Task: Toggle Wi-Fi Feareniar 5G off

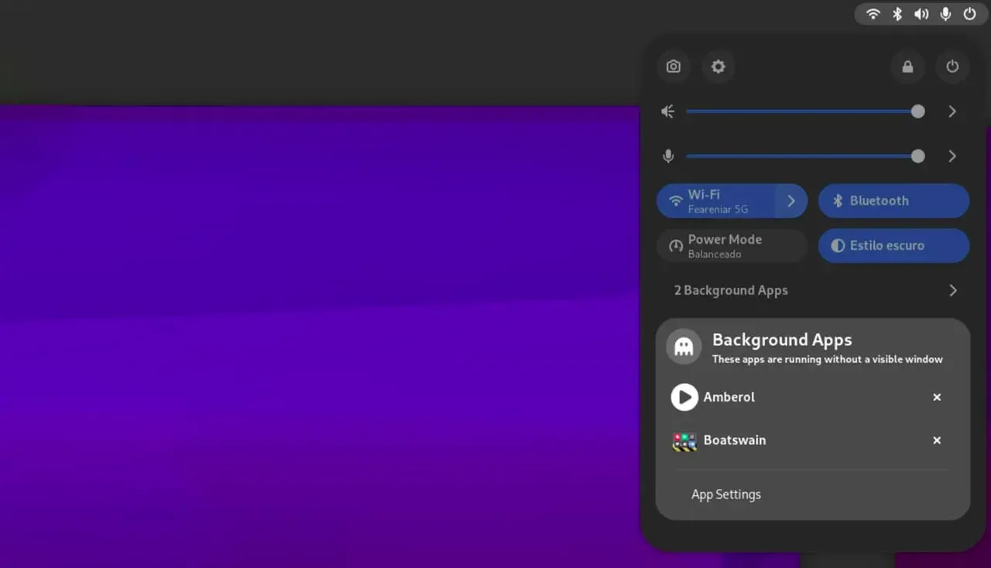Action: coord(716,201)
